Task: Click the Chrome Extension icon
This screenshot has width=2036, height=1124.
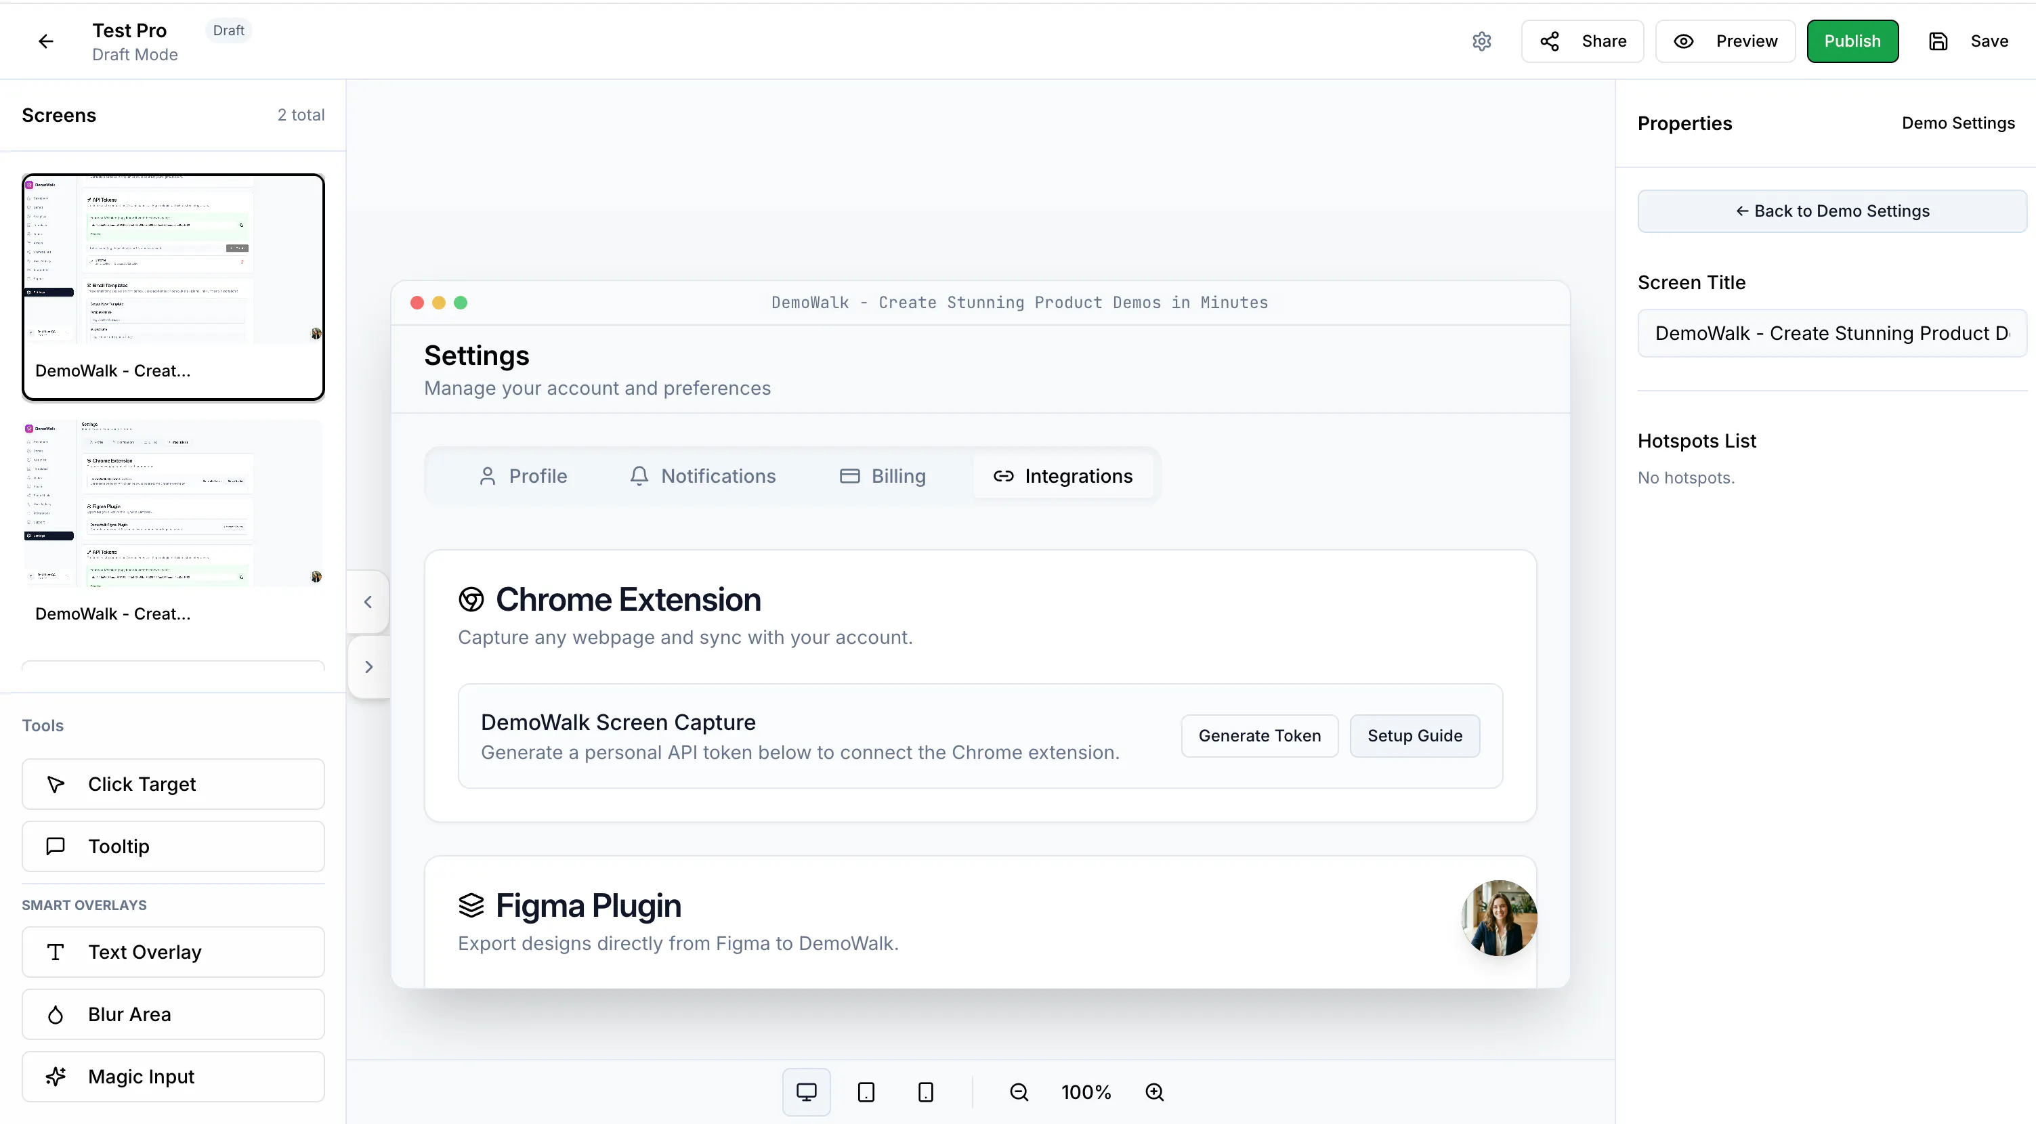Action: pos(471,599)
